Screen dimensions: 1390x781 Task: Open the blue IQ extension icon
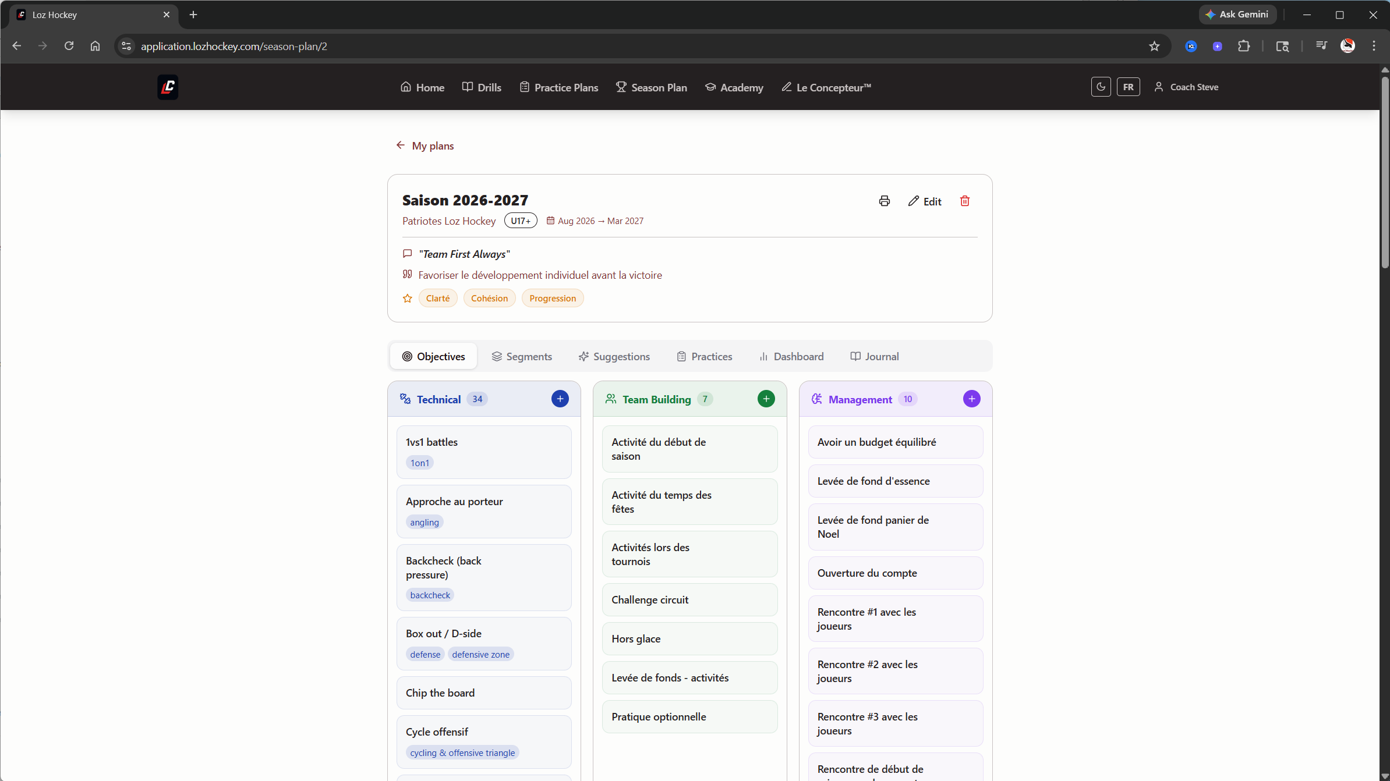click(1191, 47)
